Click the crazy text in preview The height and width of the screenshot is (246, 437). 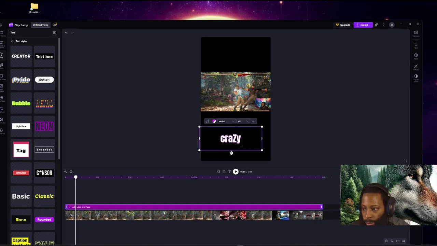coord(230,138)
